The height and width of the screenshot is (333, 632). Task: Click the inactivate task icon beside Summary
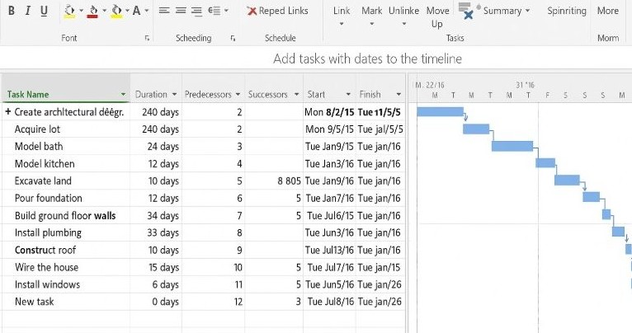coord(466,12)
